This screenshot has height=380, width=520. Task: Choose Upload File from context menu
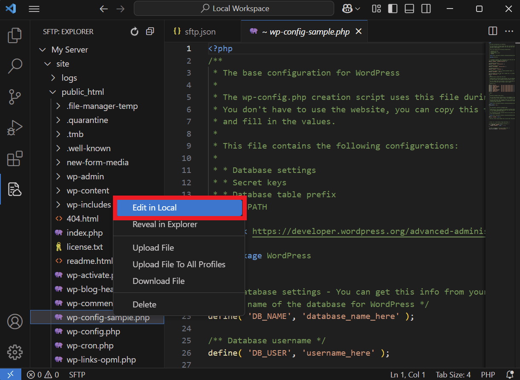[180, 248]
